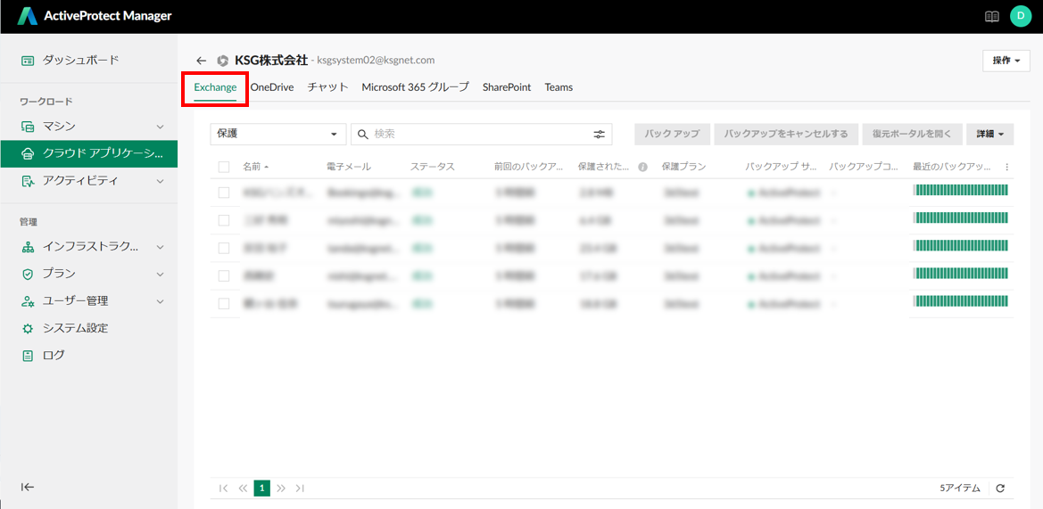Click バックアップをキャンセルする button
Image resolution: width=1043 pixels, height=509 pixels.
(x=786, y=135)
